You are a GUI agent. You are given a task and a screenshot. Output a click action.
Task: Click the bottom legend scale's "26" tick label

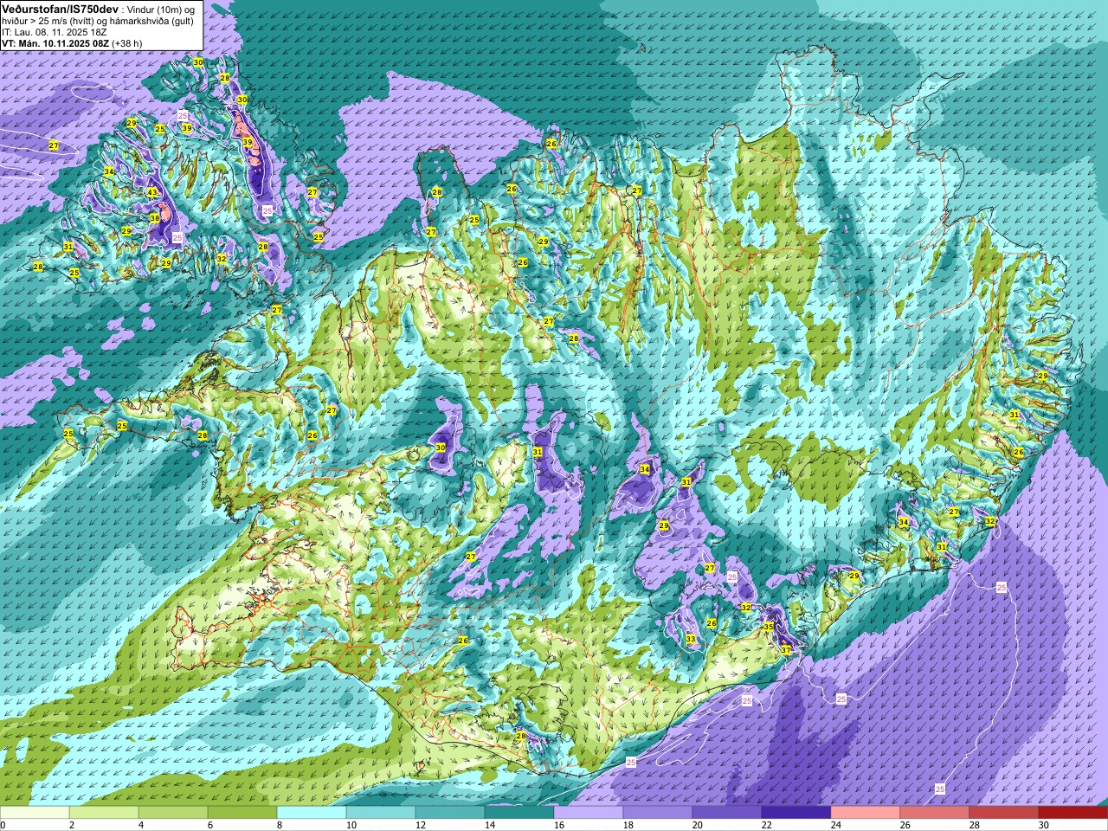pos(905,825)
